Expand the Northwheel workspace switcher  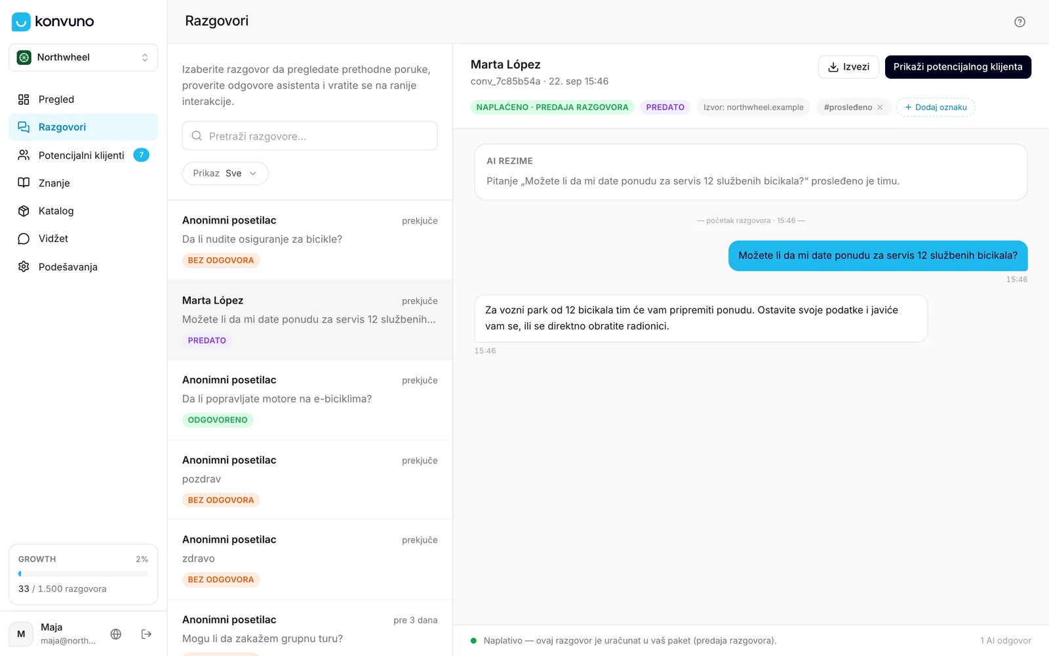click(x=83, y=58)
